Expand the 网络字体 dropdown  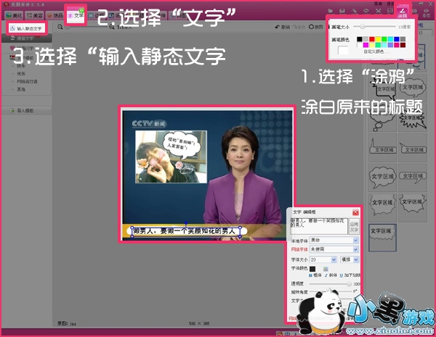click(x=334, y=249)
